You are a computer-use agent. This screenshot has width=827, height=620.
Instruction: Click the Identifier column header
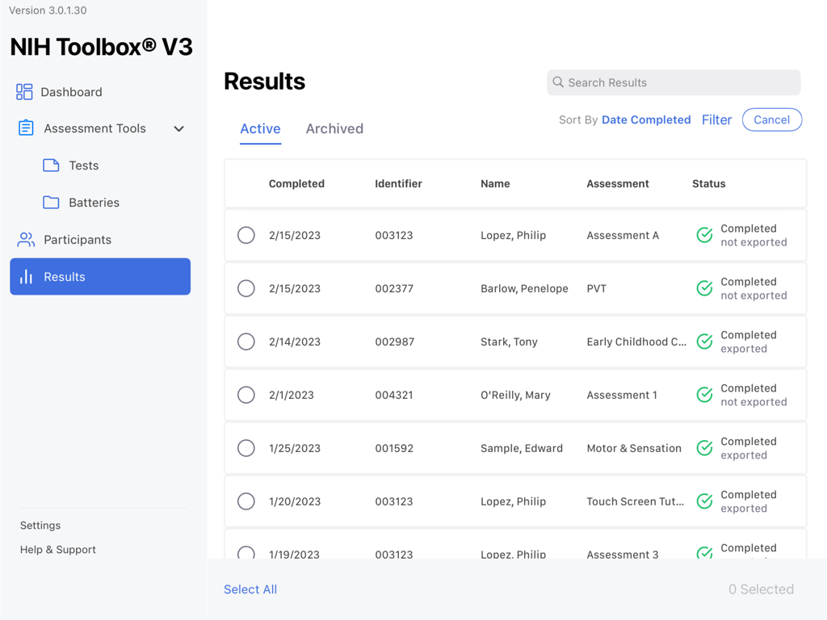[398, 183]
